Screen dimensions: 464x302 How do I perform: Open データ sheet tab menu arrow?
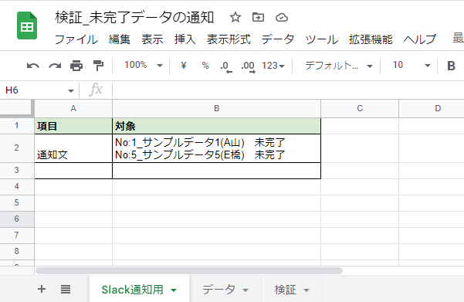click(246, 290)
